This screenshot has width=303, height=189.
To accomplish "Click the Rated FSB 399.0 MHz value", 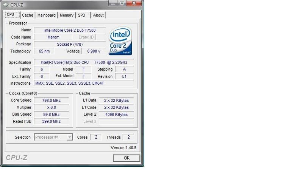I will 52,121.
